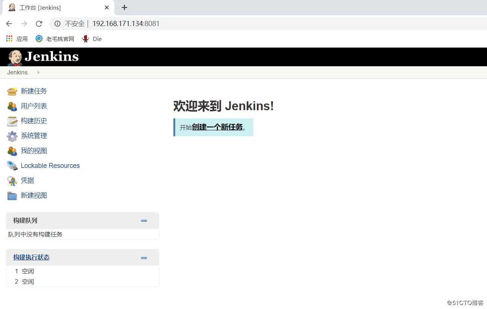Screen dimensions: 487x309
Task: Reload the page with the refresh icon
Action: (x=39, y=24)
